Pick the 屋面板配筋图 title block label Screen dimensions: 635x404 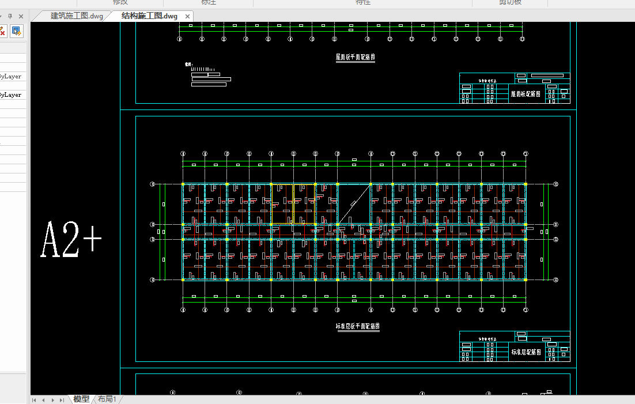pos(526,94)
